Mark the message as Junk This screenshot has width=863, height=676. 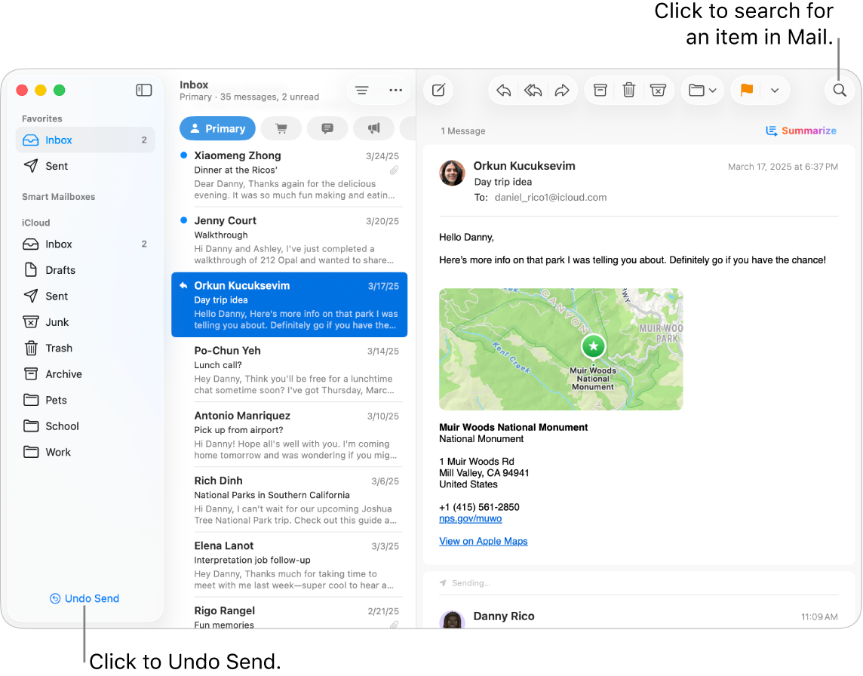pos(659,90)
